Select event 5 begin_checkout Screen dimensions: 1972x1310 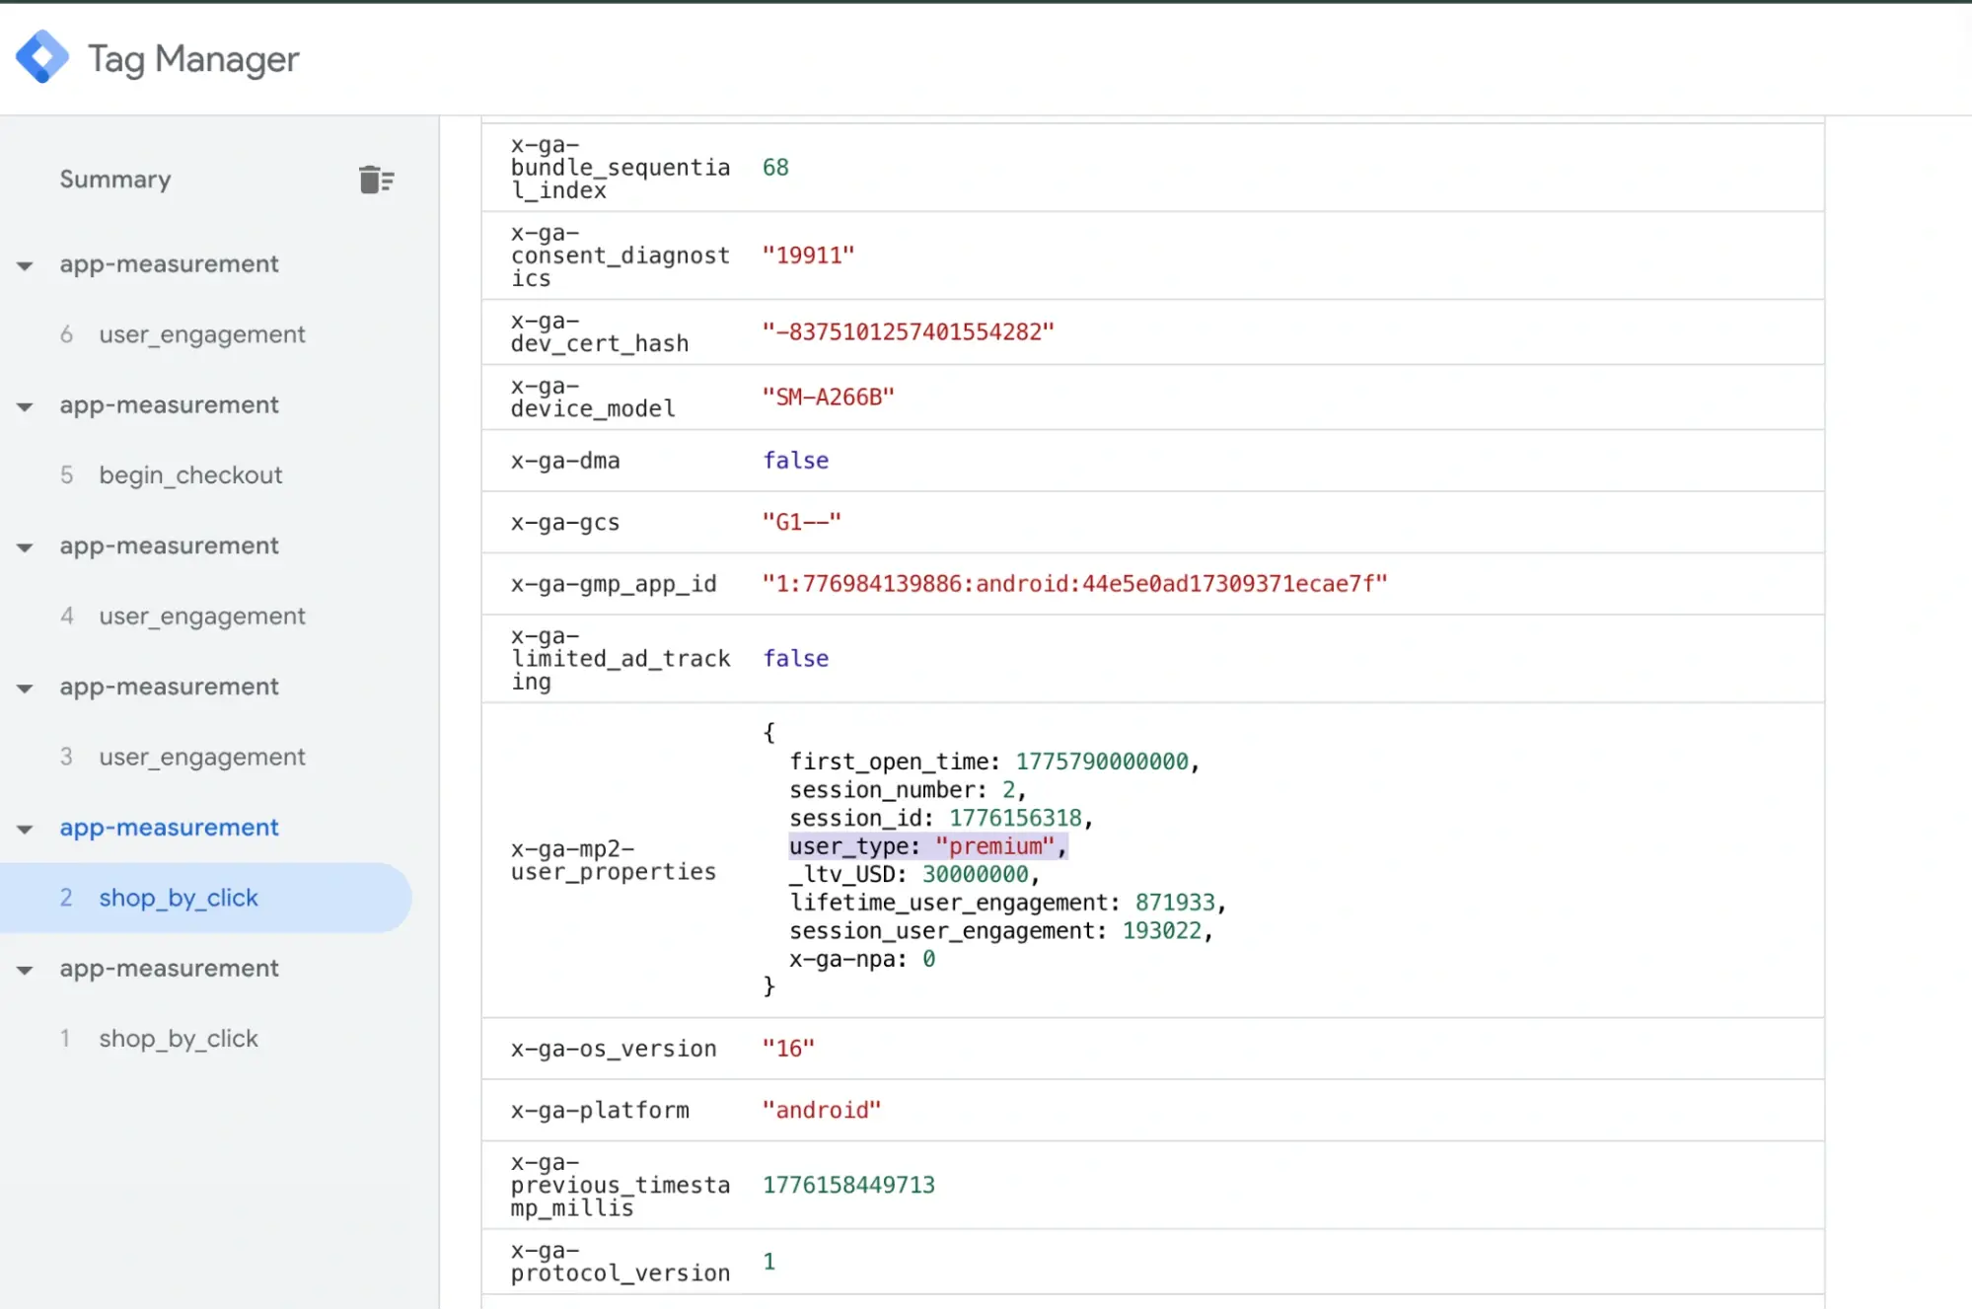point(189,475)
